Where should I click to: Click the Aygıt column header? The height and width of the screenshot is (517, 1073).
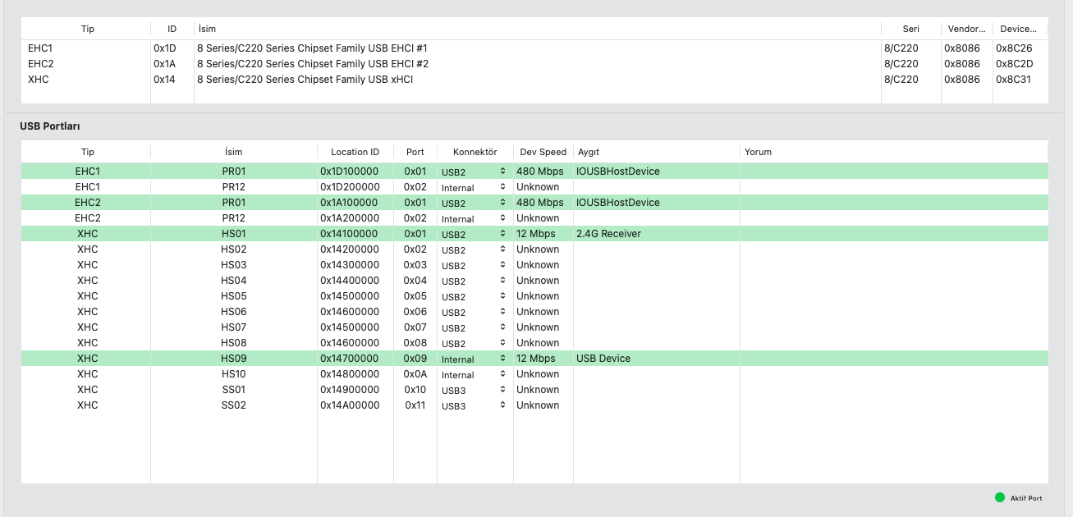pos(589,152)
